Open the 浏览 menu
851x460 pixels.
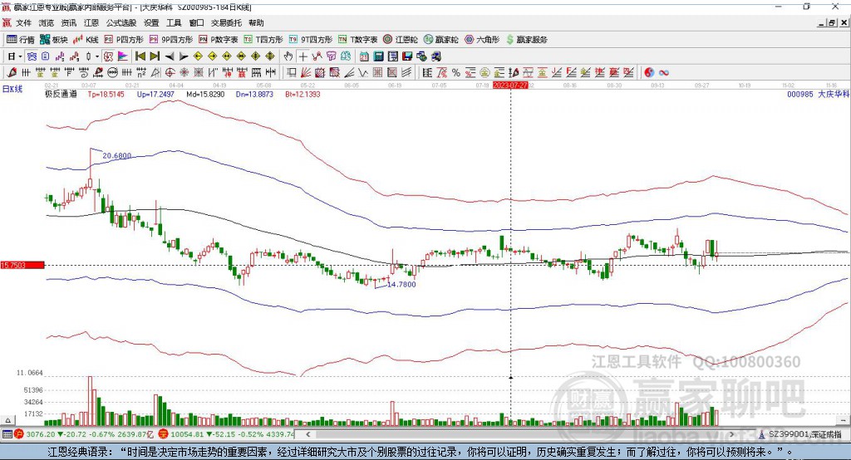[x=47, y=22]
